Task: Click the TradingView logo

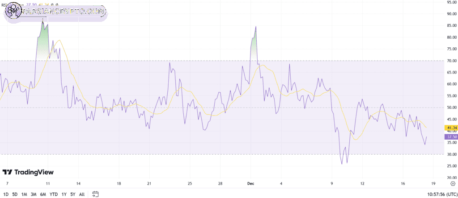Action: 28,172
